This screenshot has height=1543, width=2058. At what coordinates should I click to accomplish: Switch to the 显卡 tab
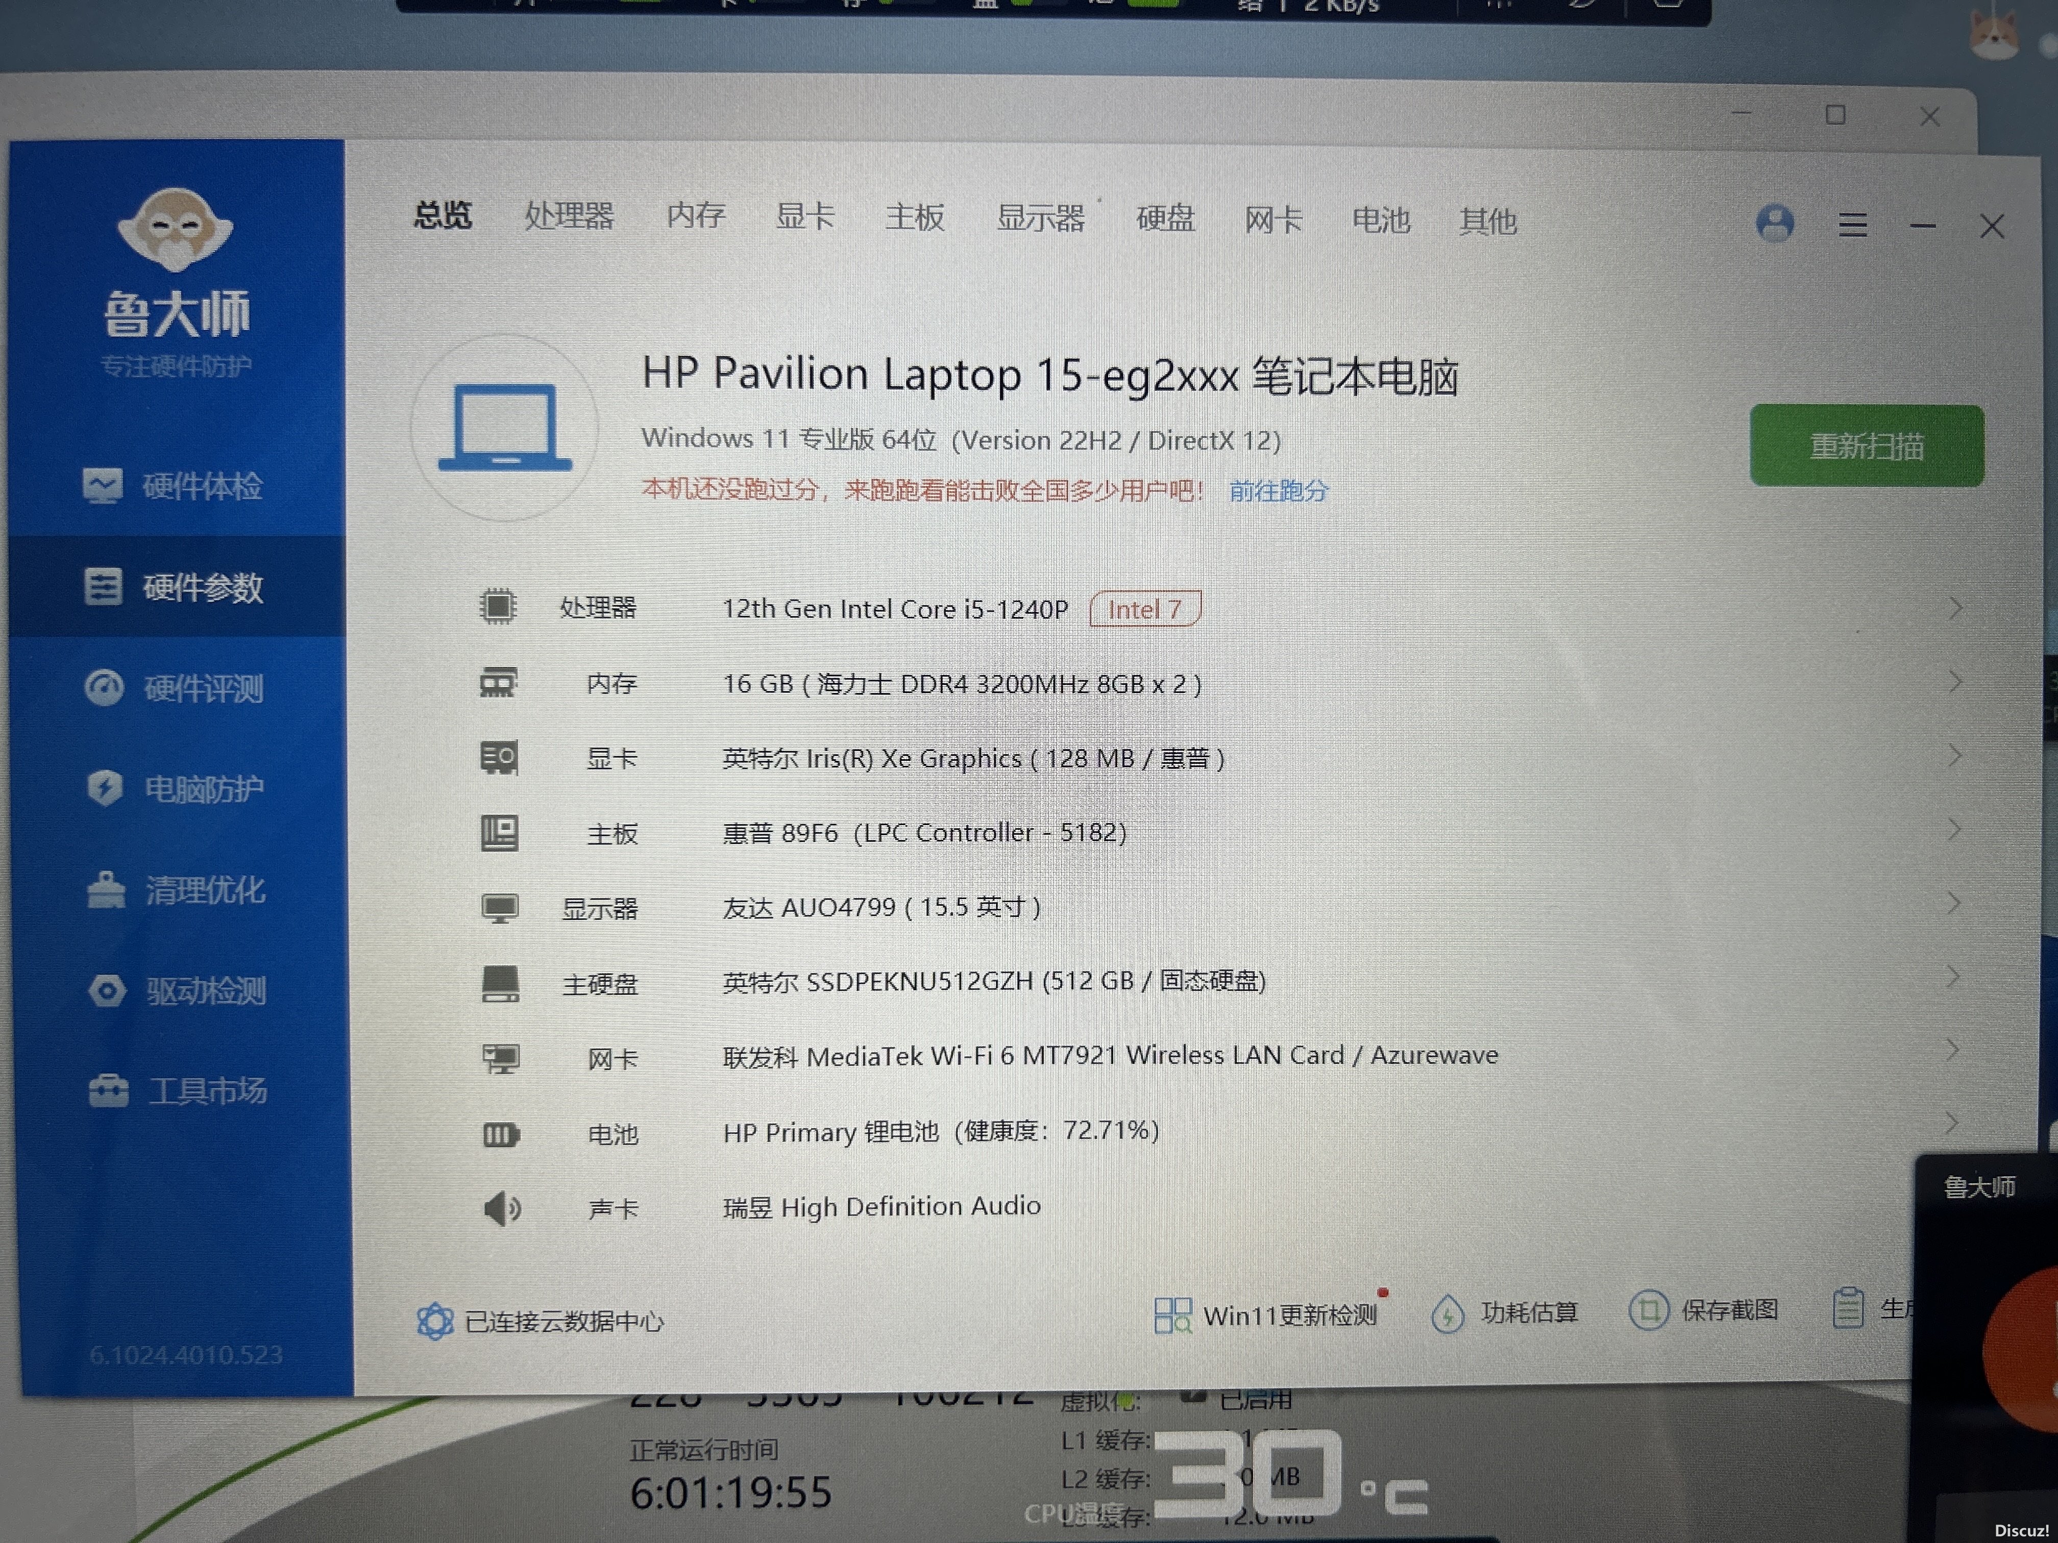805,217
